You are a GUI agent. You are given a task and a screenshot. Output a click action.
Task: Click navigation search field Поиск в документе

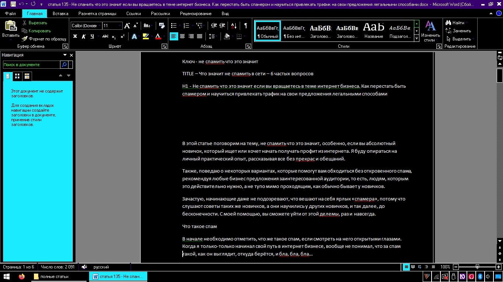click(x=31, y=65)
